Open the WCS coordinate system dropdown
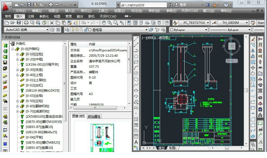Image resolution: width=267 pixels, height=158 pixels. 232,61
